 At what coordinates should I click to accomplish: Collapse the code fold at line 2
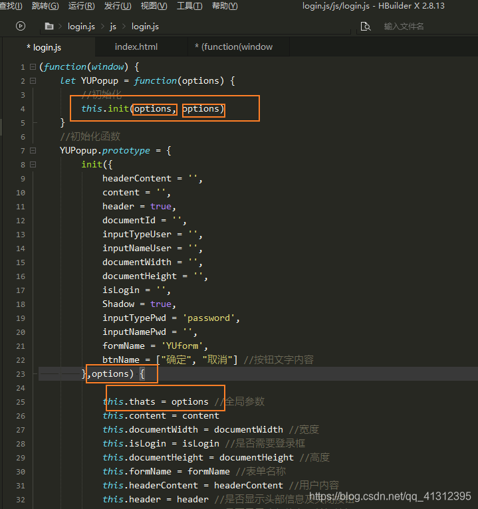[x=33, y=81]
